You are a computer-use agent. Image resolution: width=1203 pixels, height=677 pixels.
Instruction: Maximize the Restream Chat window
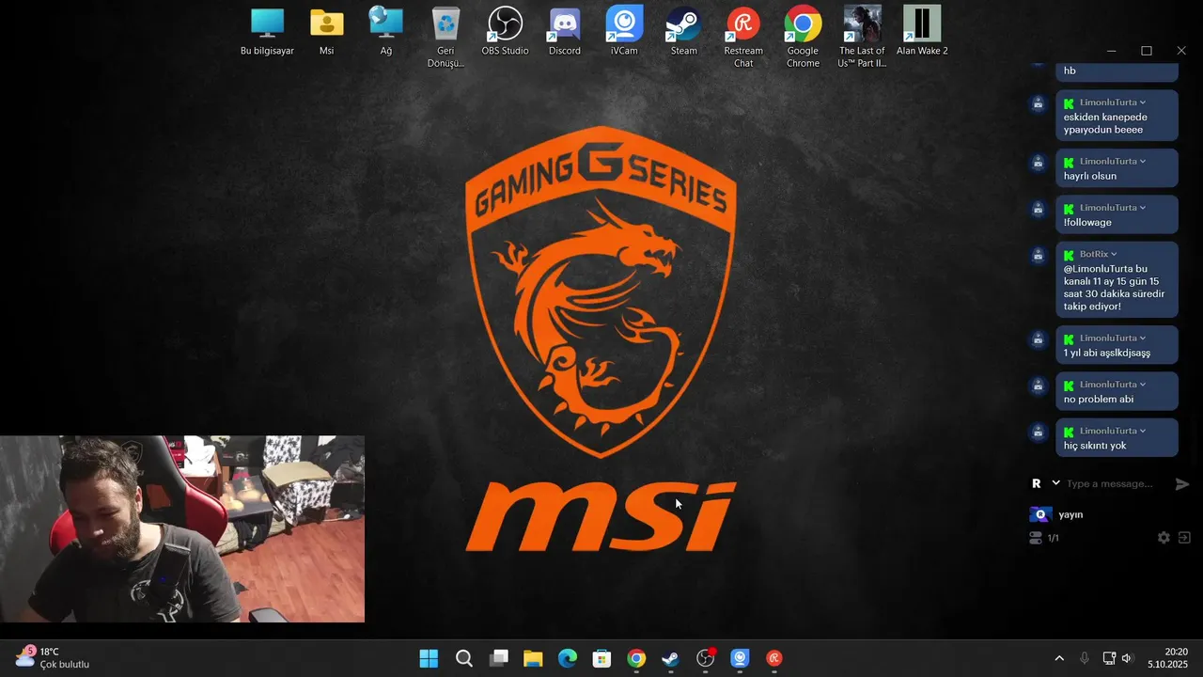click(1147, 51)
